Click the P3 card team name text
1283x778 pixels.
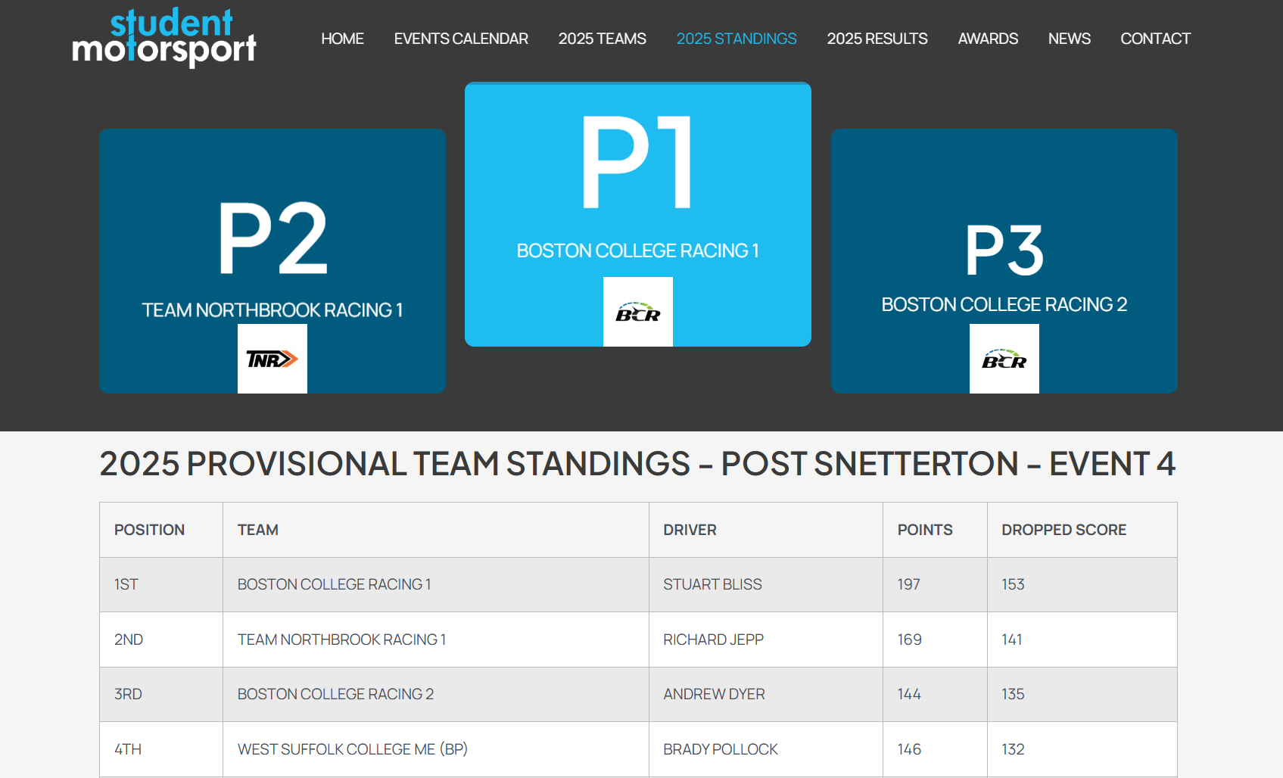[1004, 304]
